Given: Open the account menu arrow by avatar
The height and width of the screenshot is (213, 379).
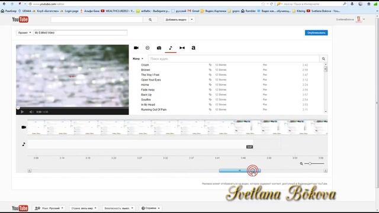Looking at the screenshot, I should point(364,20).
